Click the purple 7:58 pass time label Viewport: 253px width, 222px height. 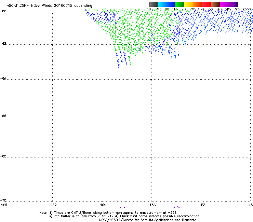point(123,207)
